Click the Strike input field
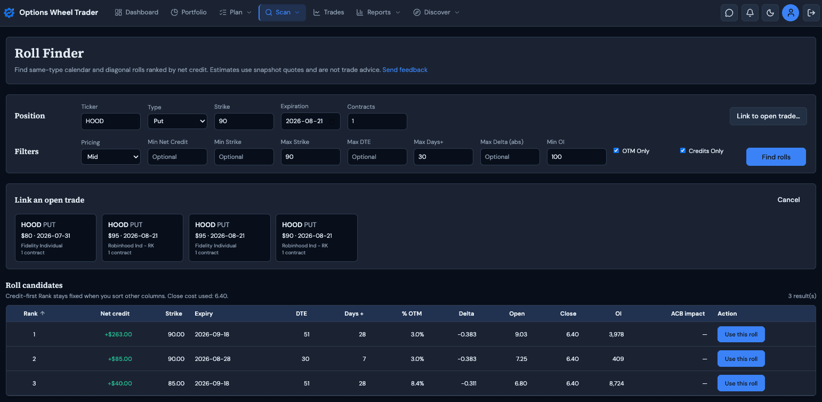 pyautogui.click(x=244, y=121)
